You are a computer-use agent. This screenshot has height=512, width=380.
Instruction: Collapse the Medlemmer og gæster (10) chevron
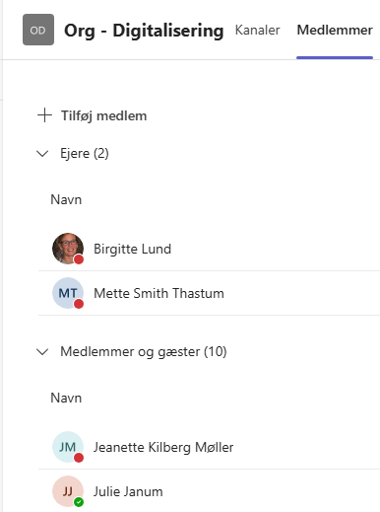click(42, 352)
